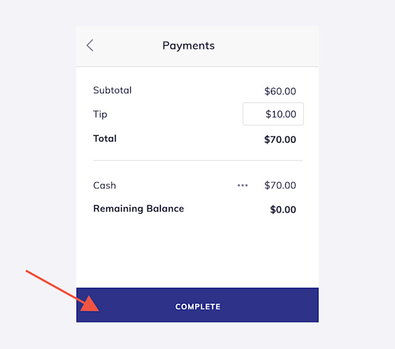
Task: Tap the COMPLETE button
Action: [x=197, y=305]
